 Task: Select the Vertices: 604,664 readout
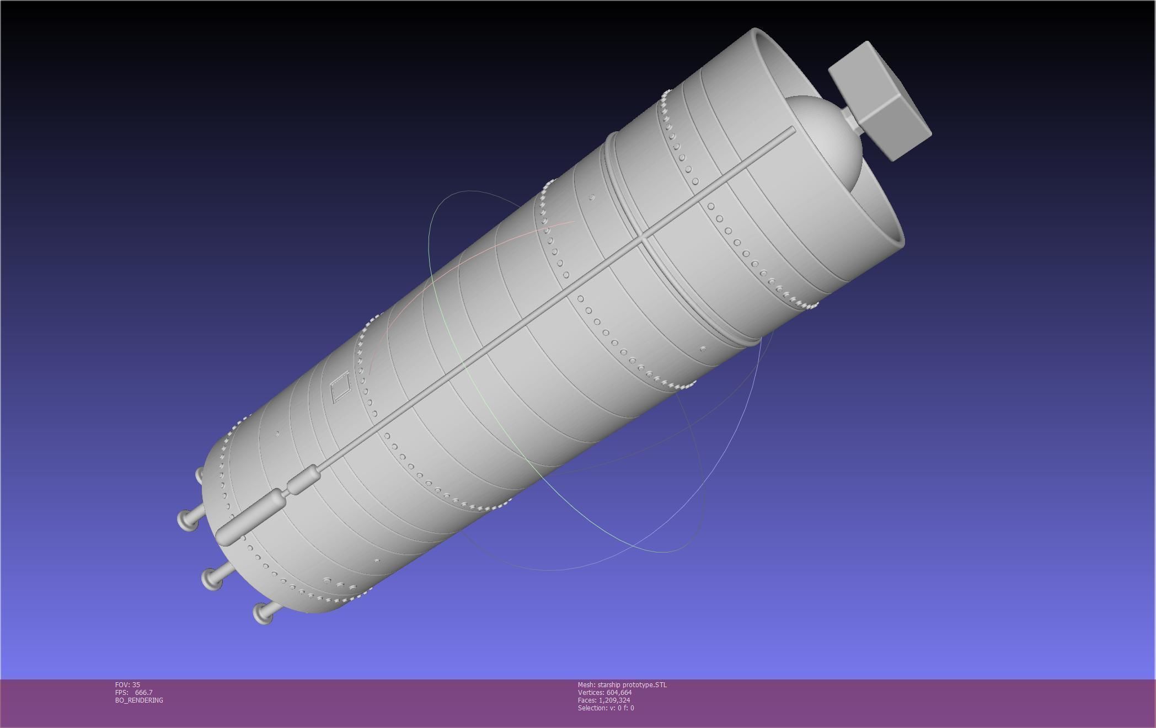604,693
